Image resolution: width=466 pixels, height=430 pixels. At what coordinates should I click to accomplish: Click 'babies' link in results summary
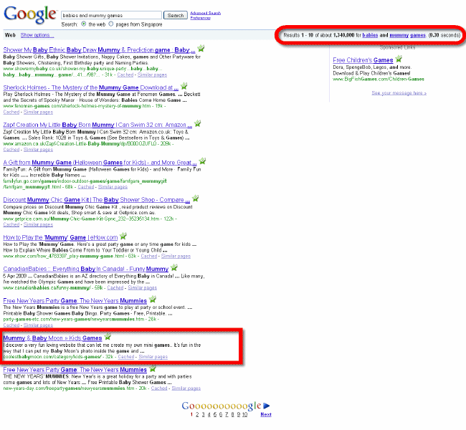370,35
